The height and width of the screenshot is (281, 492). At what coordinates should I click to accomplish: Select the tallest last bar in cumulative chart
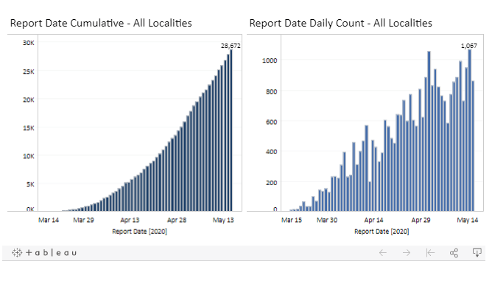coord(231,130)
